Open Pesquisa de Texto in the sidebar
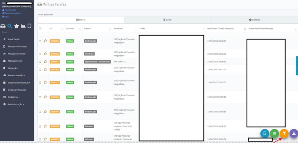 (x=16, y=53)
